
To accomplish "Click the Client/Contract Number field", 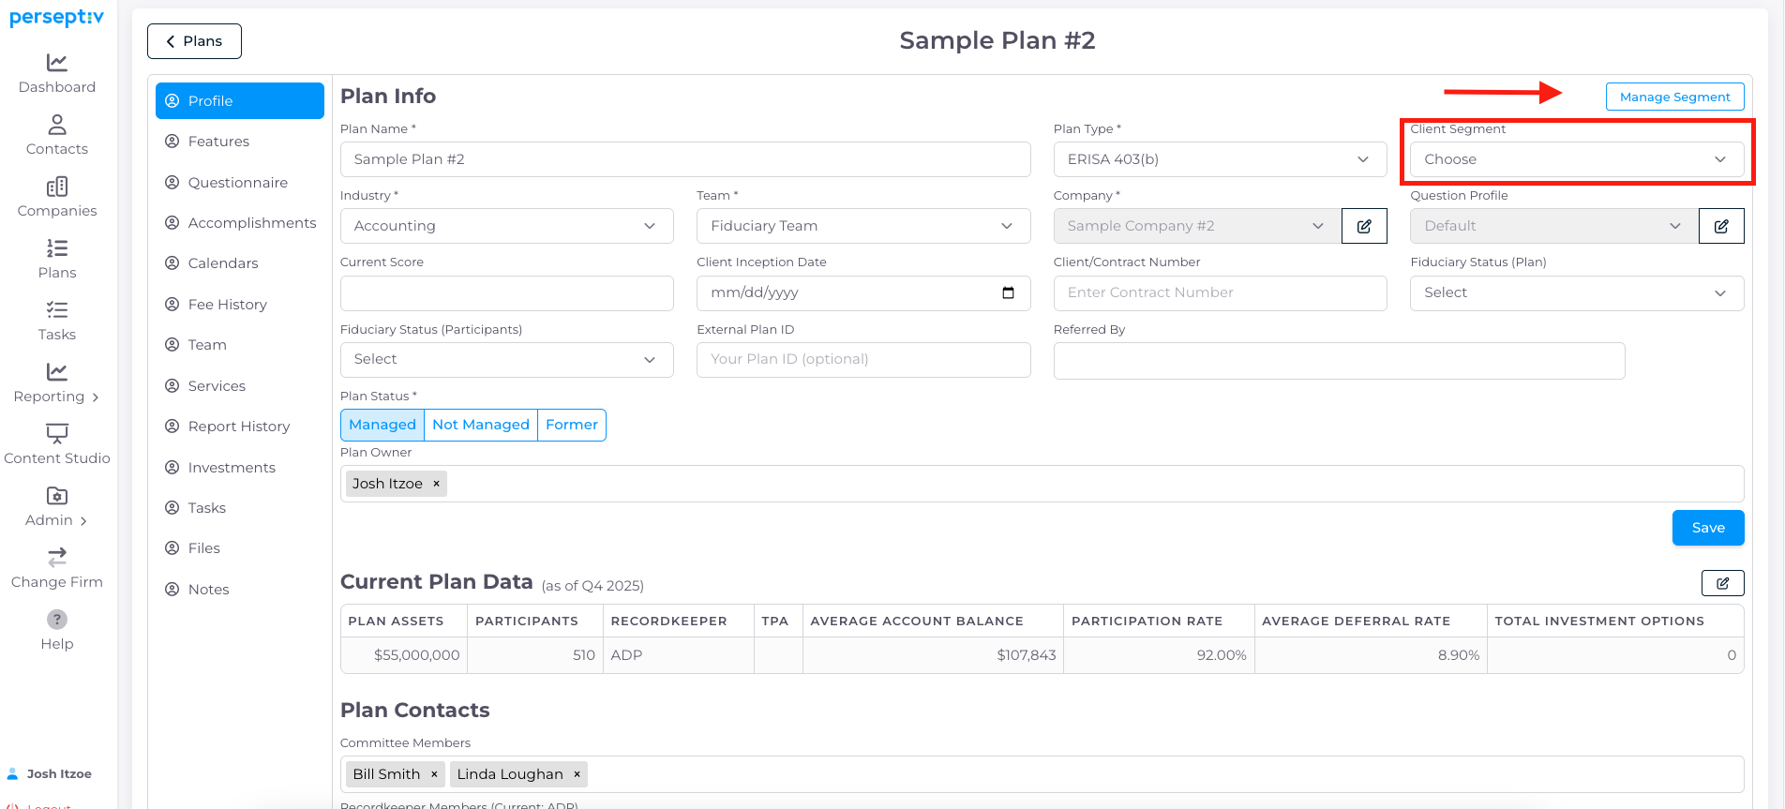I will pyautogui.click(x=1220, y=293).
